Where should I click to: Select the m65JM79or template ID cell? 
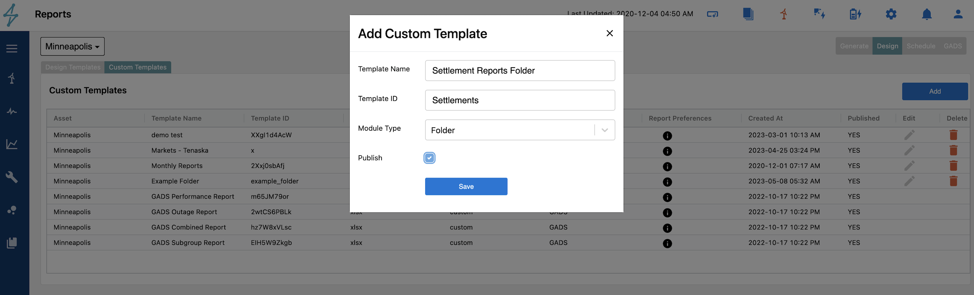(270, 197)
